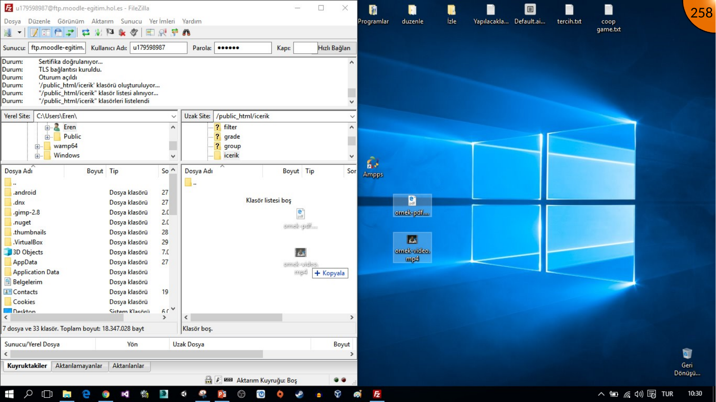Open the Düzenle menu
This screenshot has width=716, height=402.
39,21
